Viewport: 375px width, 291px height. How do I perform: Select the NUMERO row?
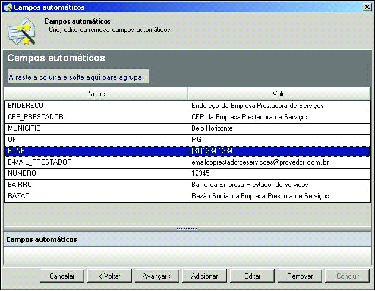point(96,173)
